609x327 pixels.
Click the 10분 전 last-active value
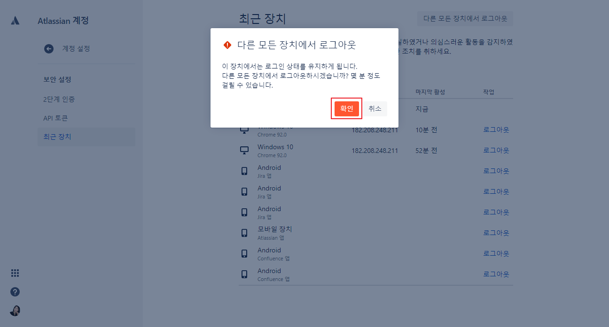(x=426, y=129)
